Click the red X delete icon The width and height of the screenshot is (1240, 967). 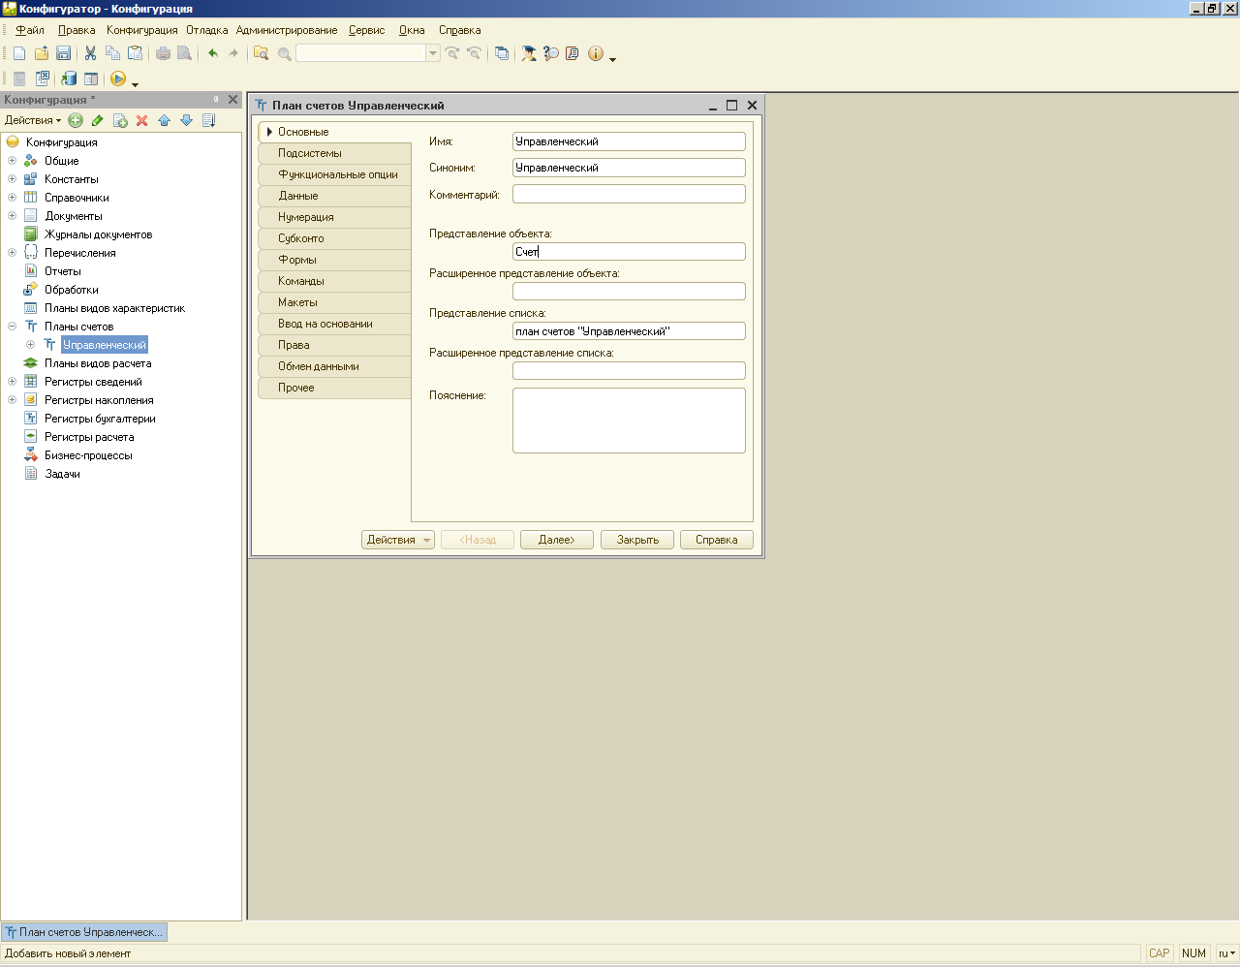click(x=141, y=120)
